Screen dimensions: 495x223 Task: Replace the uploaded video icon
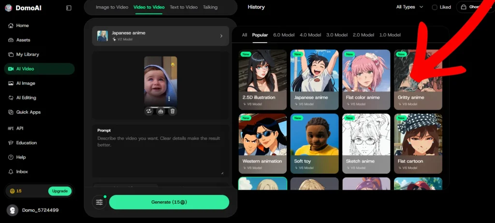149,111
